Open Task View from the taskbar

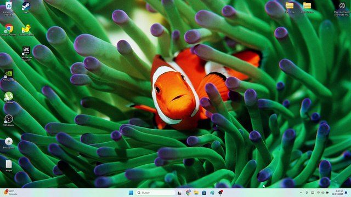click(179, 193)
